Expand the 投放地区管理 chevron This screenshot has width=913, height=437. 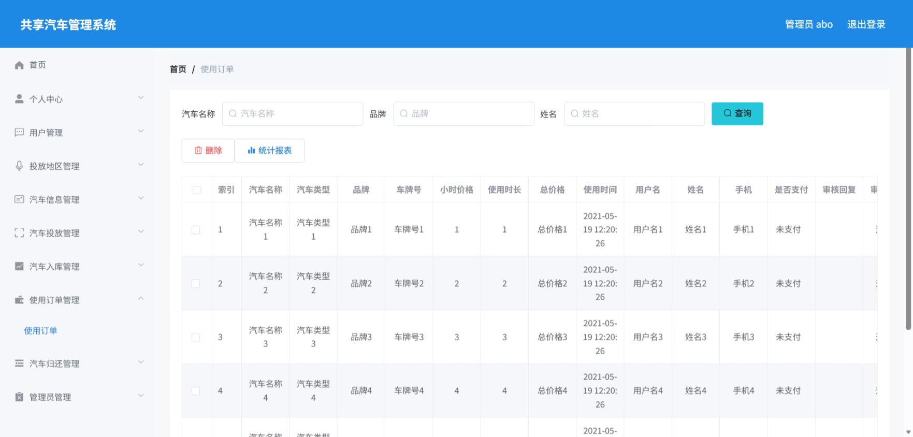[x=141, y=165]
